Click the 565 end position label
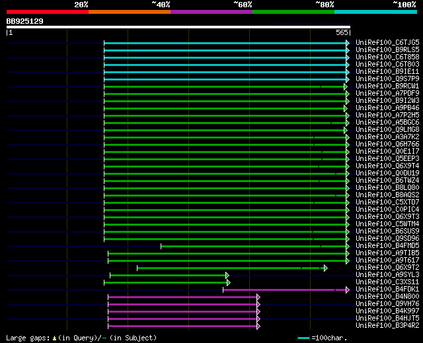Viewport: 423px width, 343px height. click(x=342, y=32)
